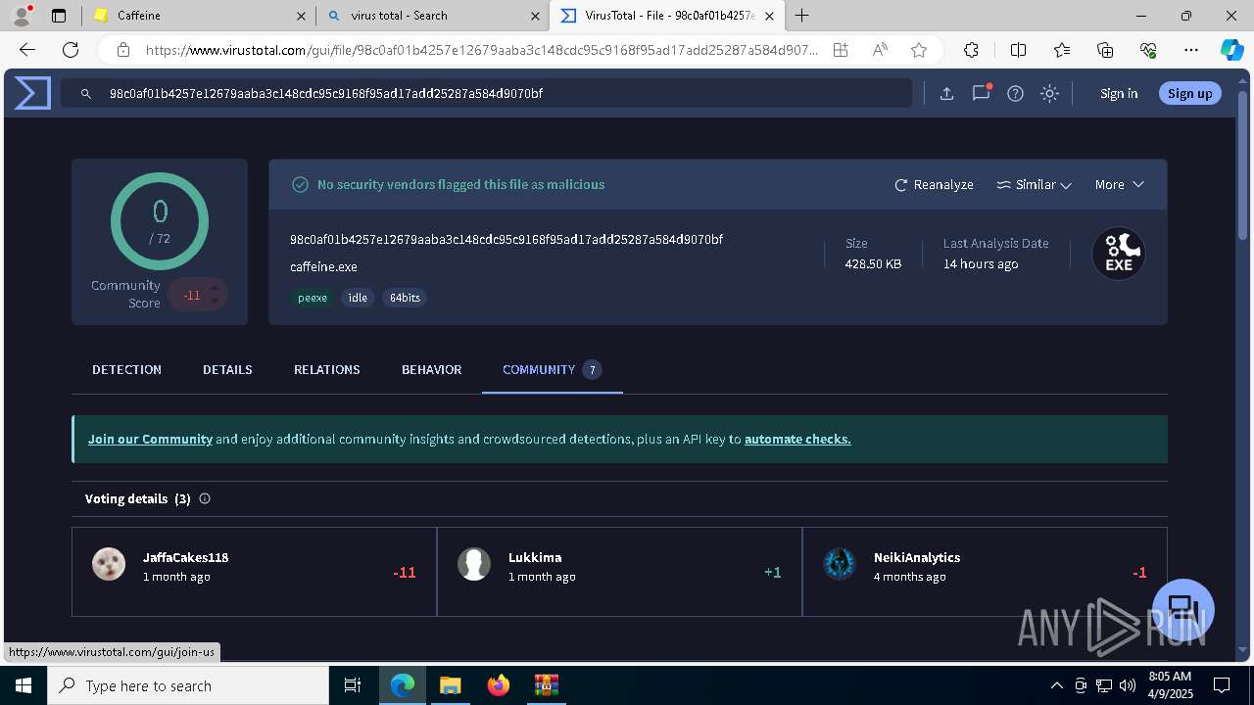Vote down the community score arrow
The width and height of the screenshot is (1254, 705).
pyautogui.click(x=215, y=303)
